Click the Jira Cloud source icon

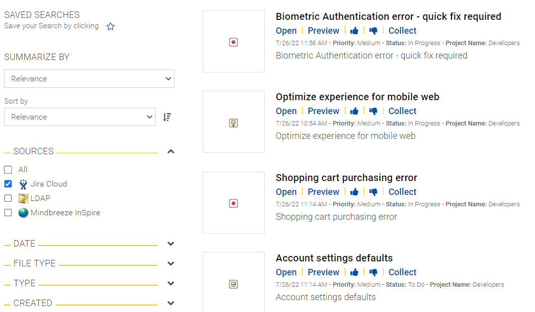23,184
